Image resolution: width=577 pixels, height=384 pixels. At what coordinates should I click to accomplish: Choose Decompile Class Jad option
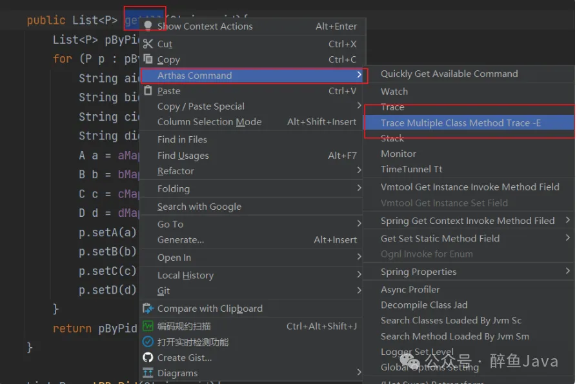click(423, 305)
